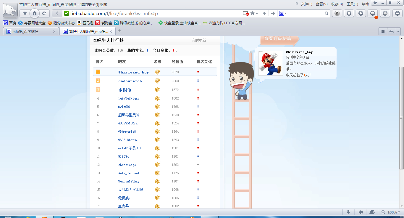
Task: Open Anti_Tencent's profile link
Action: pos(129,173)
